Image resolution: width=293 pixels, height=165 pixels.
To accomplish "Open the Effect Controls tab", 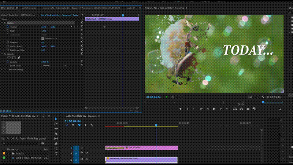I will [8, 8].
